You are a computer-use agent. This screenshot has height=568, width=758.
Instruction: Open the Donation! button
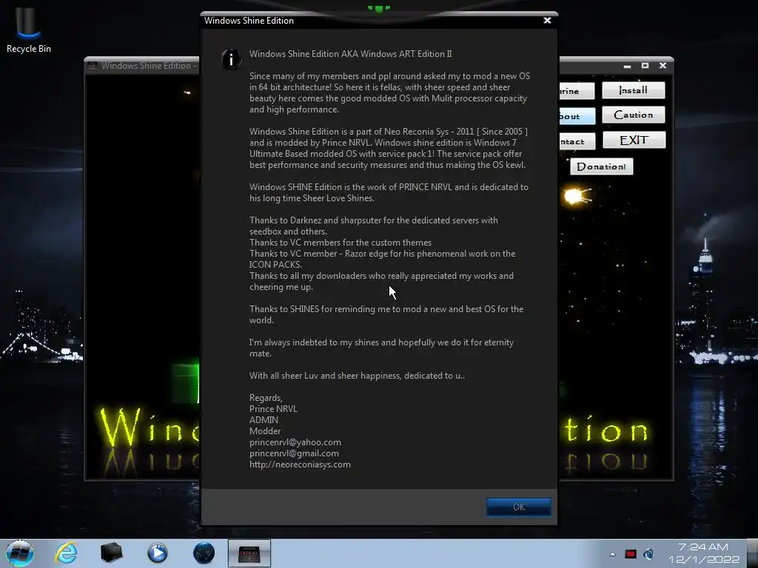click(x=601, y=166)
